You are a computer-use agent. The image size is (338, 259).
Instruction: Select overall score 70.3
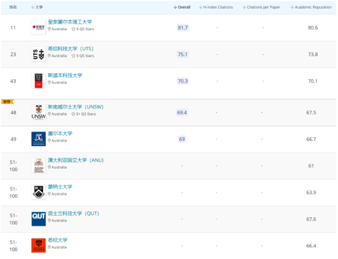(183, 81)
